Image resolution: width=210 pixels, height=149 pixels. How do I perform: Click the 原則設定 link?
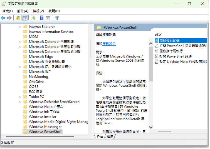109,44
